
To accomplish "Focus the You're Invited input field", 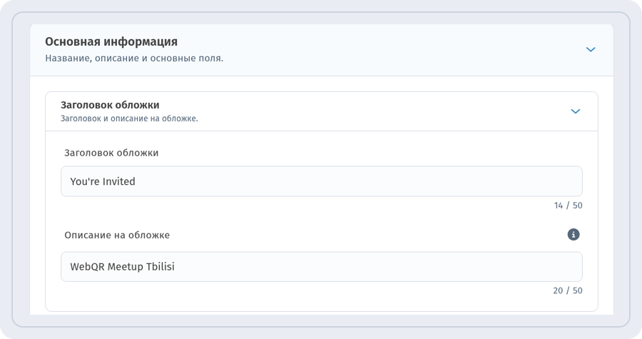I will coord(322,181).
